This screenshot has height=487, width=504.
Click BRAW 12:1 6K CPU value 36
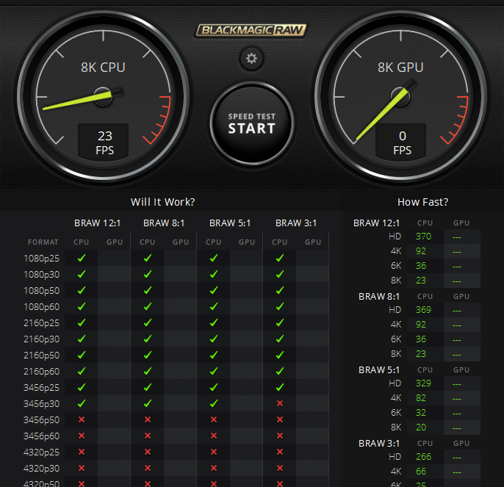coord(421,266)
